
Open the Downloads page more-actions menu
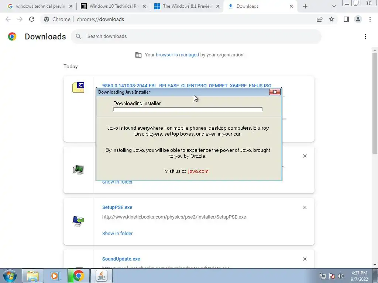[x=365, y=36]
